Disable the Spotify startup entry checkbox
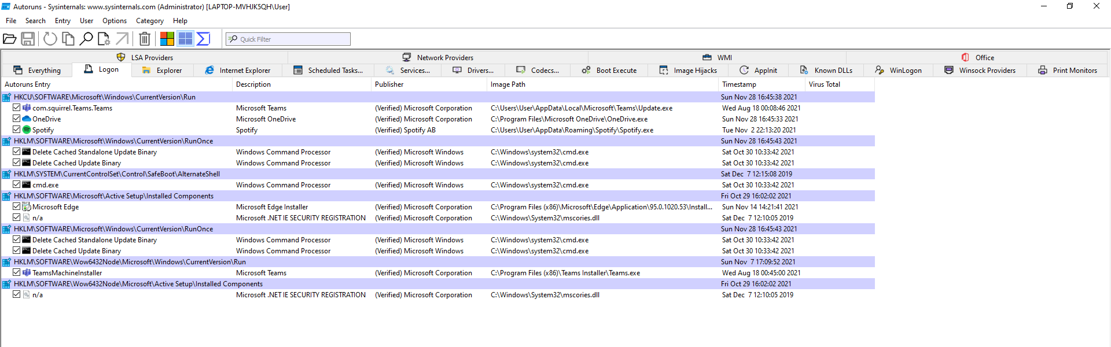Image resolution: width=1111 pixels, height=347 pixels. [x=17, y=130]
